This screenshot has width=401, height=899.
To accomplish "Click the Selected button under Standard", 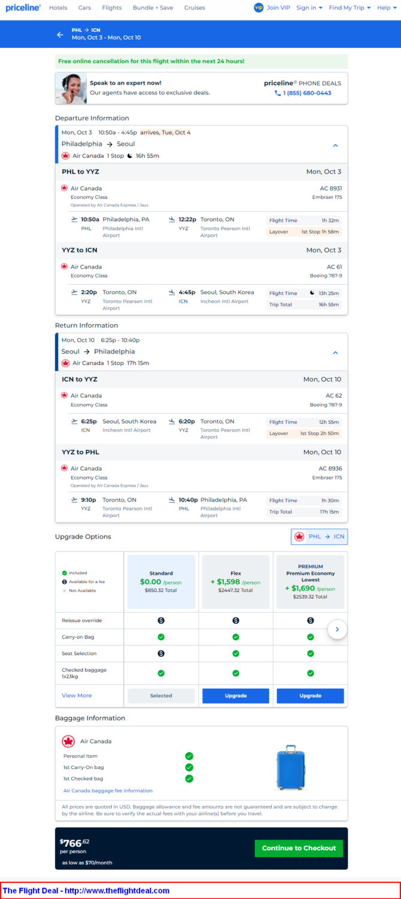I will [161, 696].
